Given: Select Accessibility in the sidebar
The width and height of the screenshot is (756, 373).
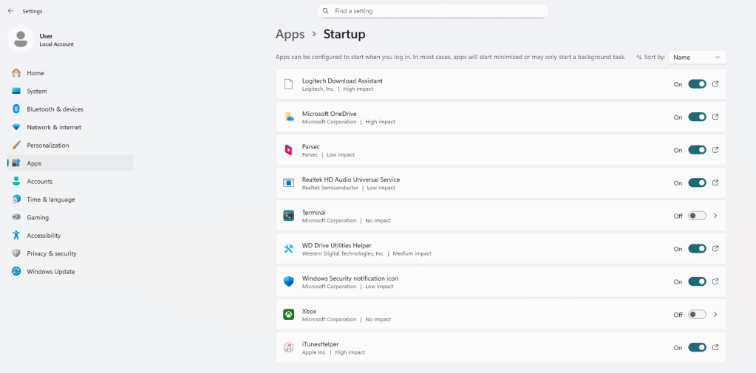Looking at the screenshot, I should pyautogui.click(x=70, y=236).
